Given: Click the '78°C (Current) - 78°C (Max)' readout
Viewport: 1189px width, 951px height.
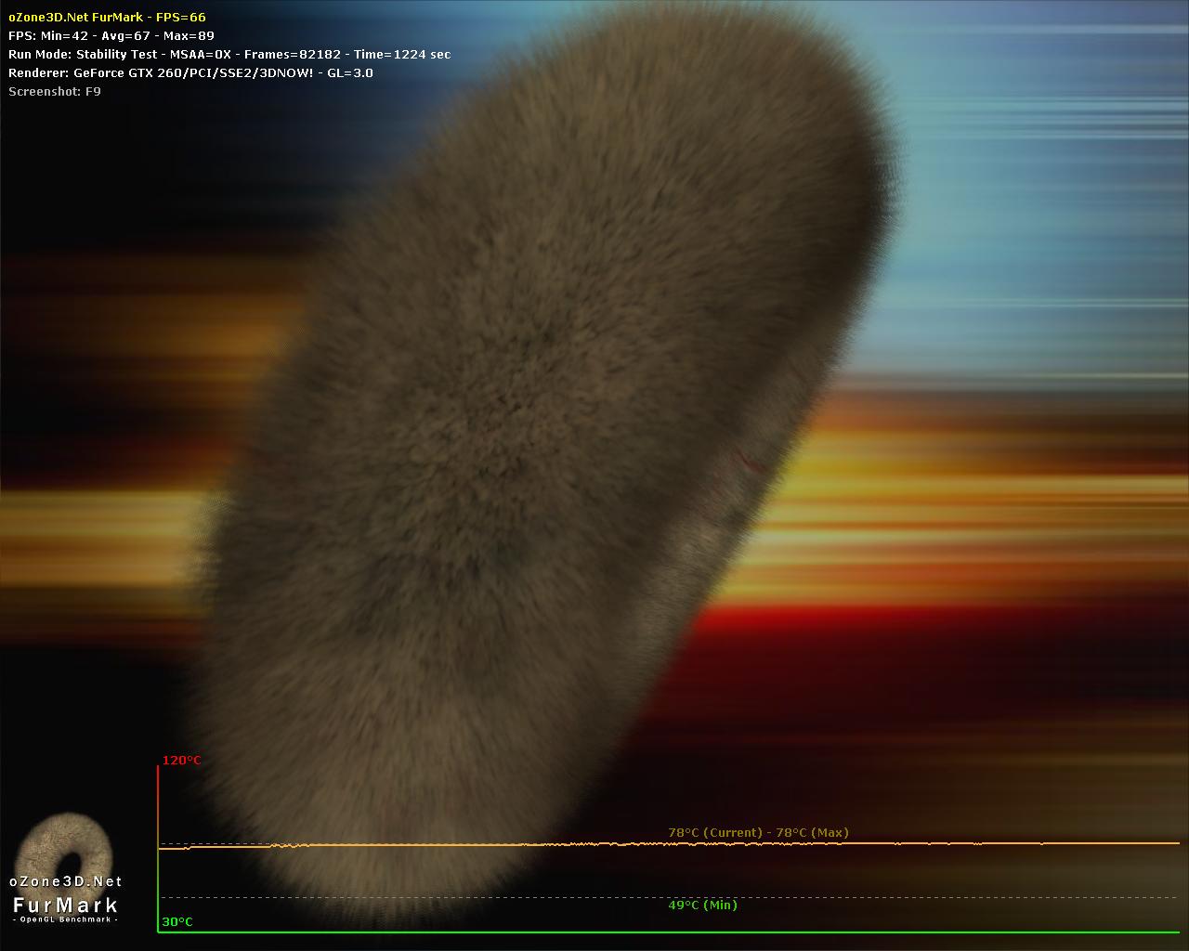Looking at the screenshot, I should (758, 833).
